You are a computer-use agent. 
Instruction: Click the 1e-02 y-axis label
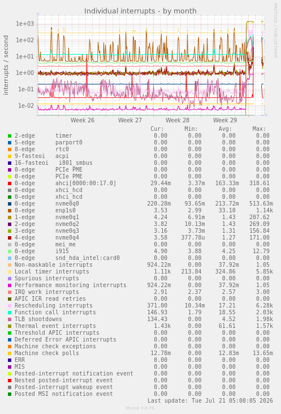[26, 105]
